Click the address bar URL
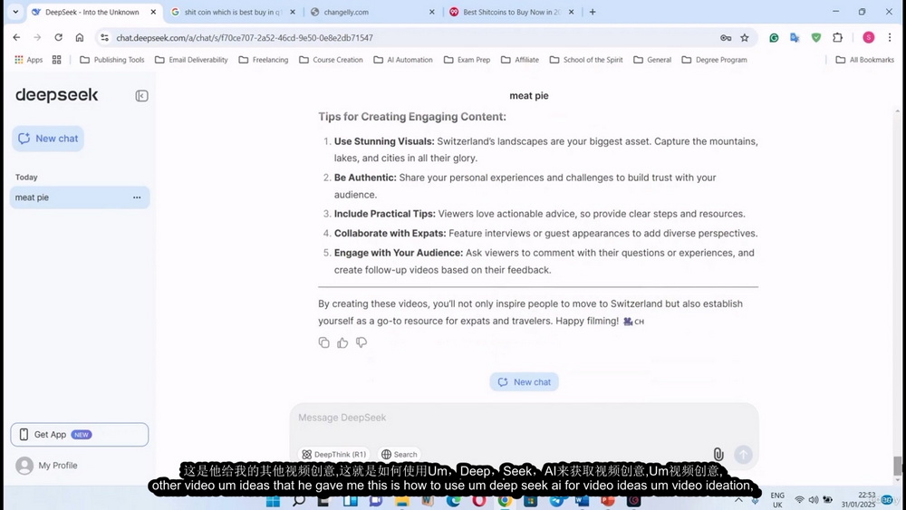906x510 pixels. click(x=245, y=37)
